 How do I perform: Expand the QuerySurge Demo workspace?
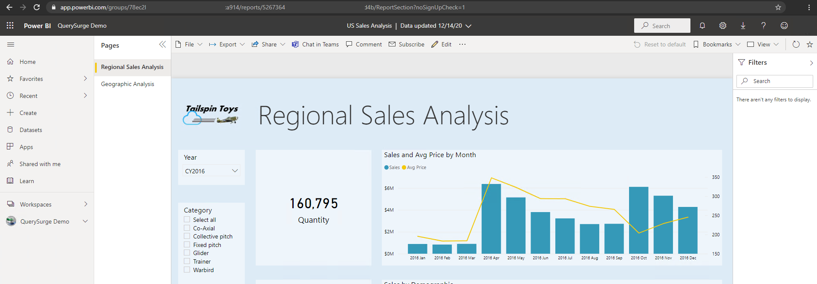pyautogui.click(x=85, y=221)
